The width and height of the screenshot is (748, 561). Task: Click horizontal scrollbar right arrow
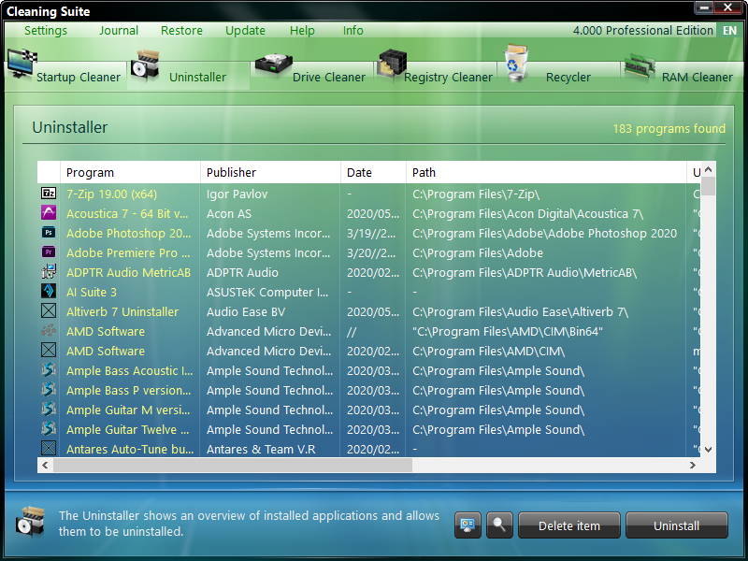tap(693, 465)
